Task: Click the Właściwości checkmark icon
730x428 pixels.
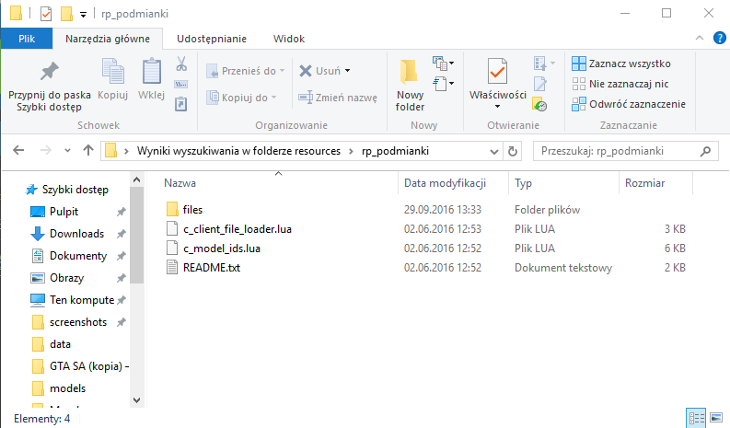Action: pyautogui.click(x=497, y=72)
